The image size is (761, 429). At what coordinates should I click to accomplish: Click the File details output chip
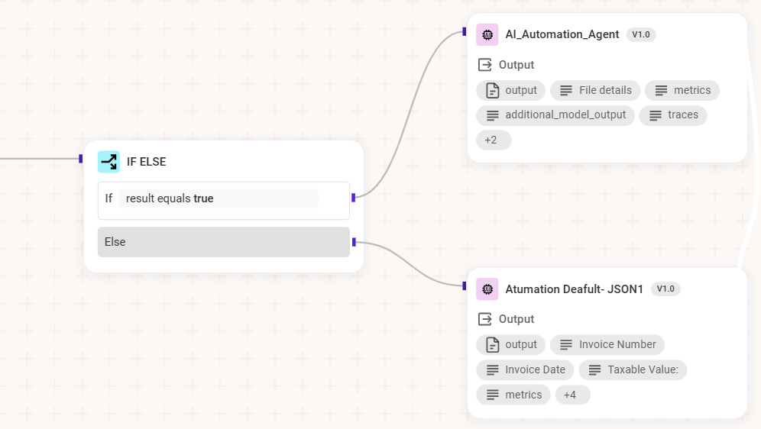click(594, 90)
